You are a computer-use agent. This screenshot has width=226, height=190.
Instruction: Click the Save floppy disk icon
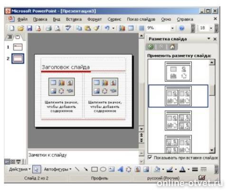pos(29,28)
